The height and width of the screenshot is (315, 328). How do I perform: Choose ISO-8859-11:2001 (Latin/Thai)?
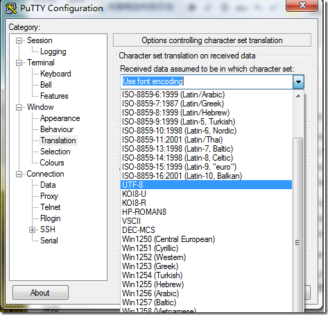(206, 140)
